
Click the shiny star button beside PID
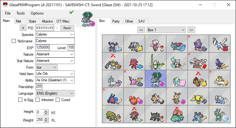click(x=23, y=28)
